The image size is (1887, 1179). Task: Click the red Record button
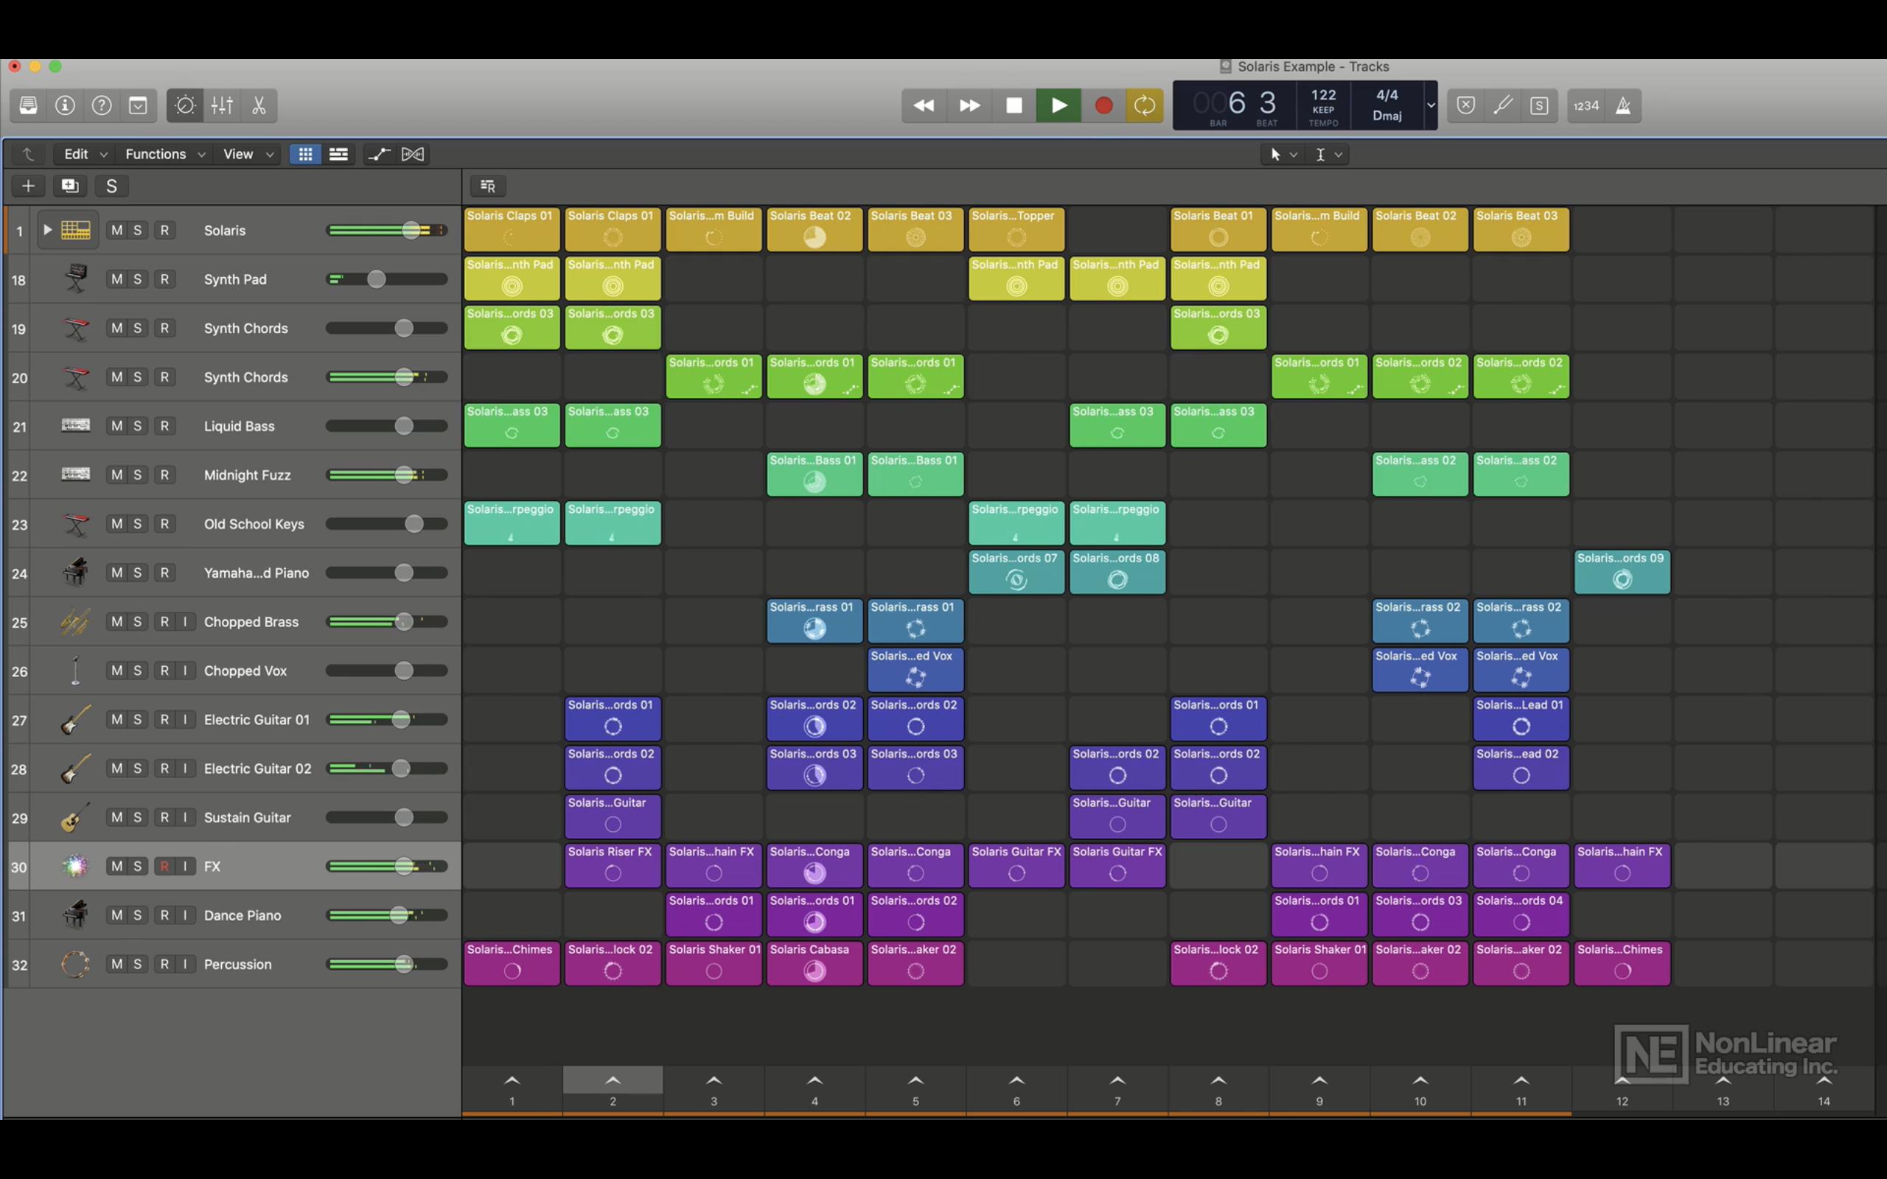pos(1103,105)
